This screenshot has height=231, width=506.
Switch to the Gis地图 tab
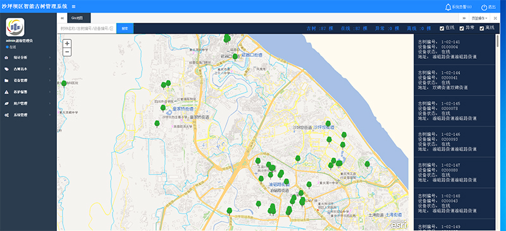(78, 18)
